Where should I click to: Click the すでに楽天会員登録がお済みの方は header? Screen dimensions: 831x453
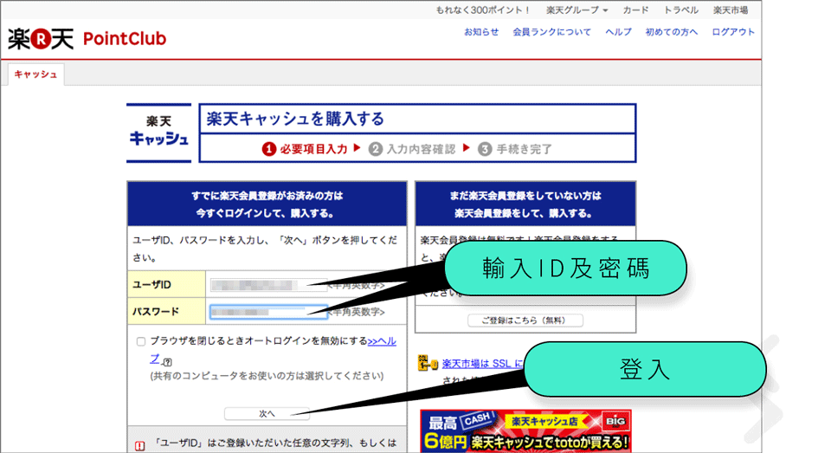click(x=267, y=204)
